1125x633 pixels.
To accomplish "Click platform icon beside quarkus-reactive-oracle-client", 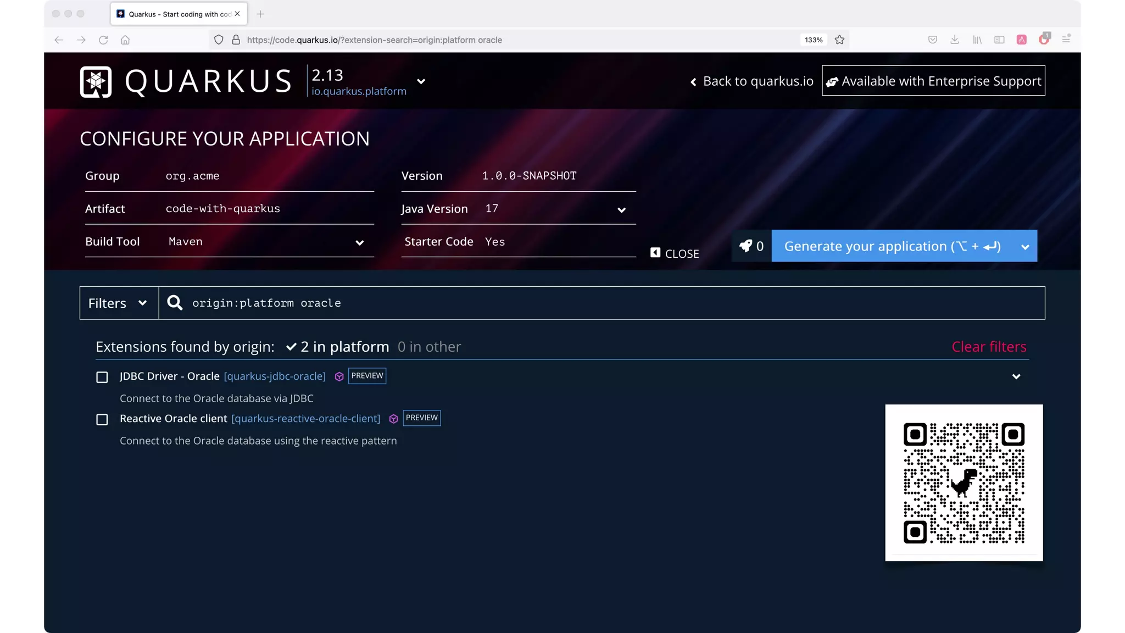I will pos(393,419).
